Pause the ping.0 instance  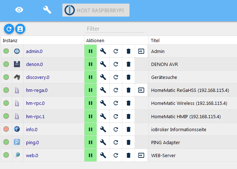91,142
